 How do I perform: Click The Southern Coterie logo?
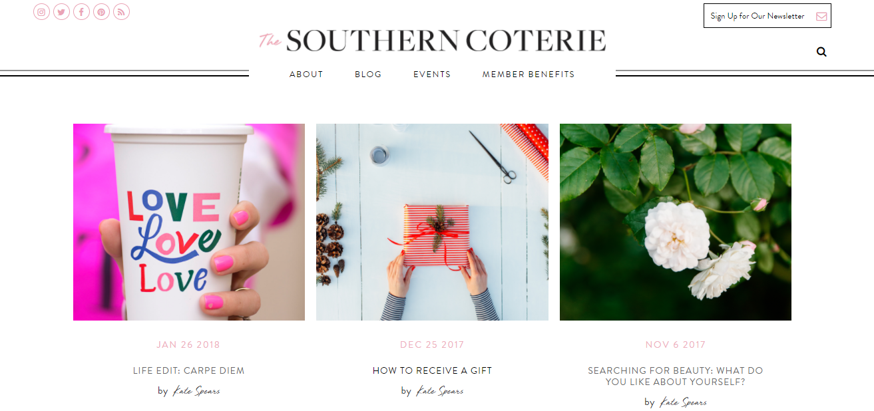click(432, 41)
